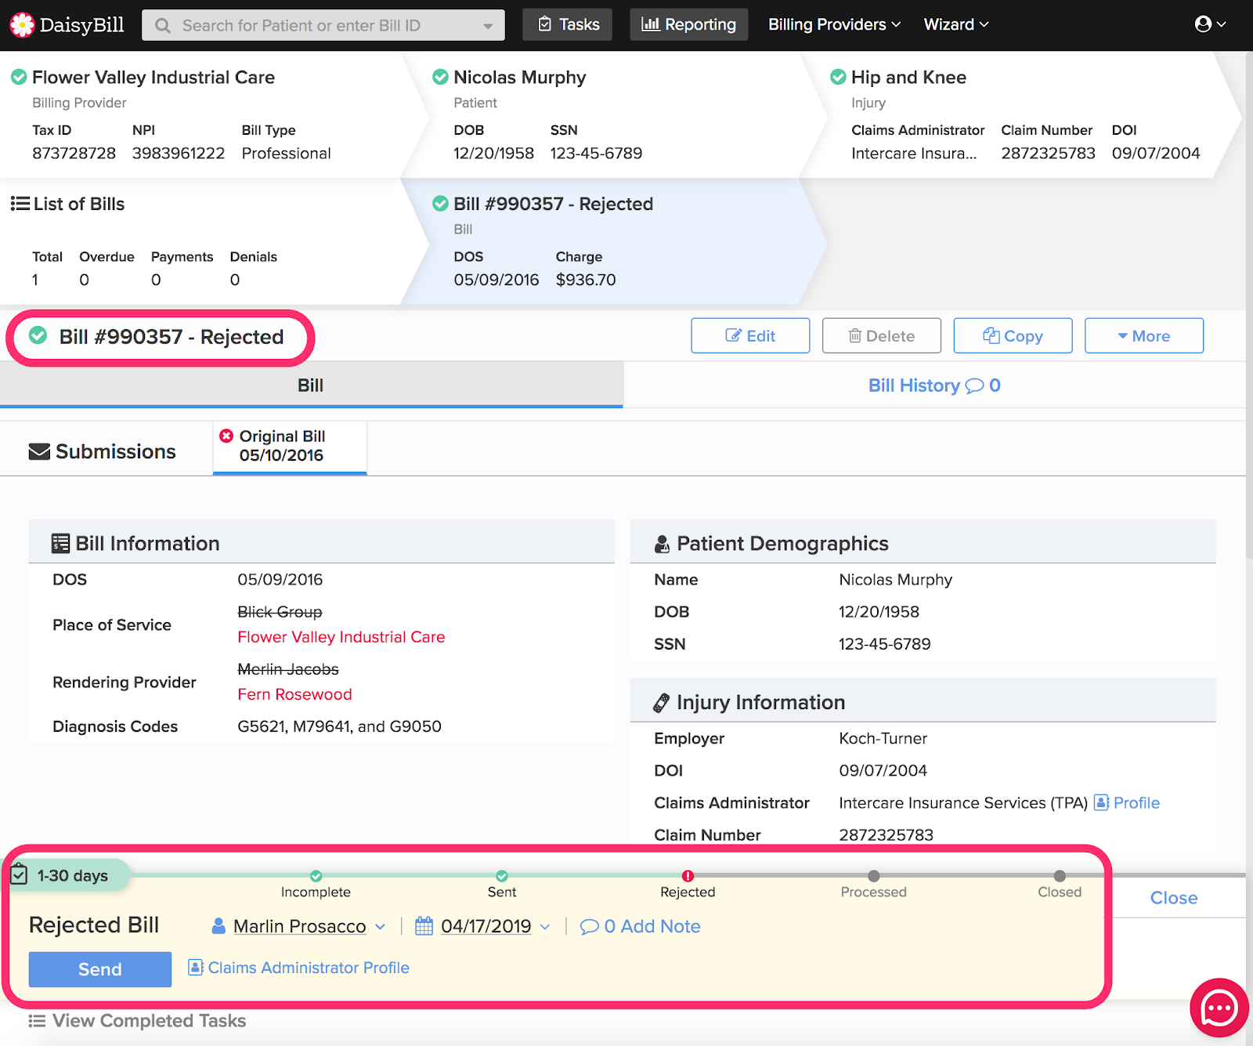This screenshot has width=1253, height=1046.
Task: Click the Claims Administrator Profile card icon
Action: click(196, 968)
